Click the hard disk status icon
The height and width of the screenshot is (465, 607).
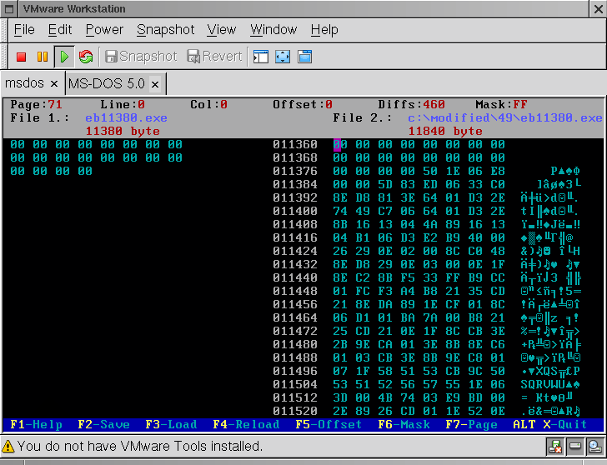pos(574,447)
